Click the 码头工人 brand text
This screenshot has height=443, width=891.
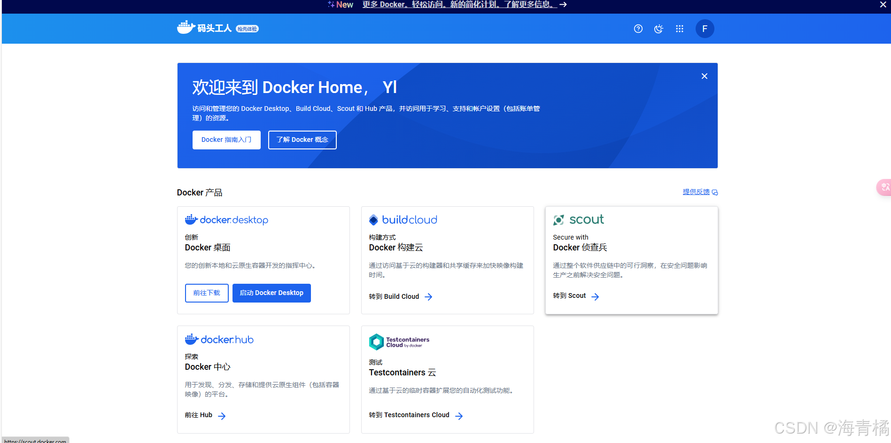coord(214,28)
